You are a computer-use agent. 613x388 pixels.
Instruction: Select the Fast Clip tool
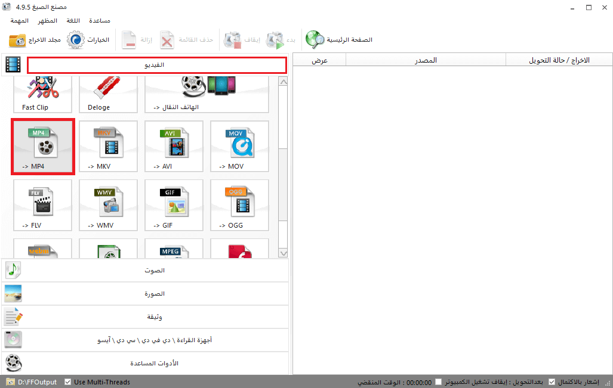[x=42, y=94]
